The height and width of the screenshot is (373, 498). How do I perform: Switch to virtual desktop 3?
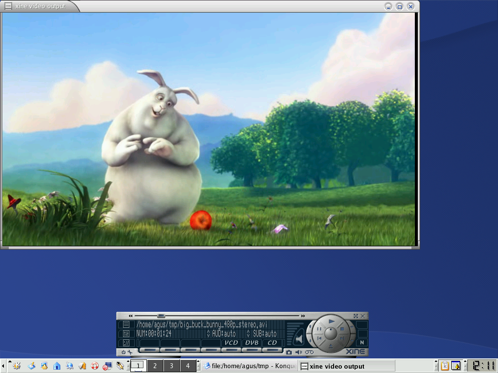(172, 366)
